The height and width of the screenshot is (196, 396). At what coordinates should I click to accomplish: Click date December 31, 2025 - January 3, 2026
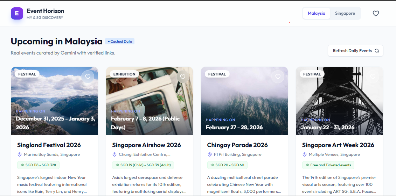click(56, 123)
